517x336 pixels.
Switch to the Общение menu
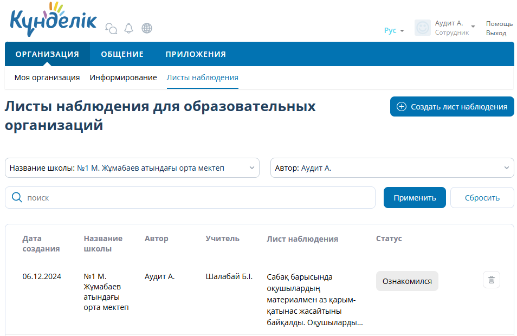click(x=122, y=54)
